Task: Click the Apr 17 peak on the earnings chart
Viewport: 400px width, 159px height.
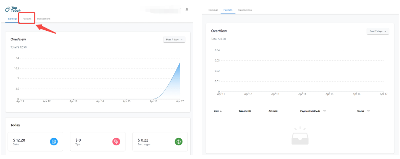Action: (x=180, y=63)
